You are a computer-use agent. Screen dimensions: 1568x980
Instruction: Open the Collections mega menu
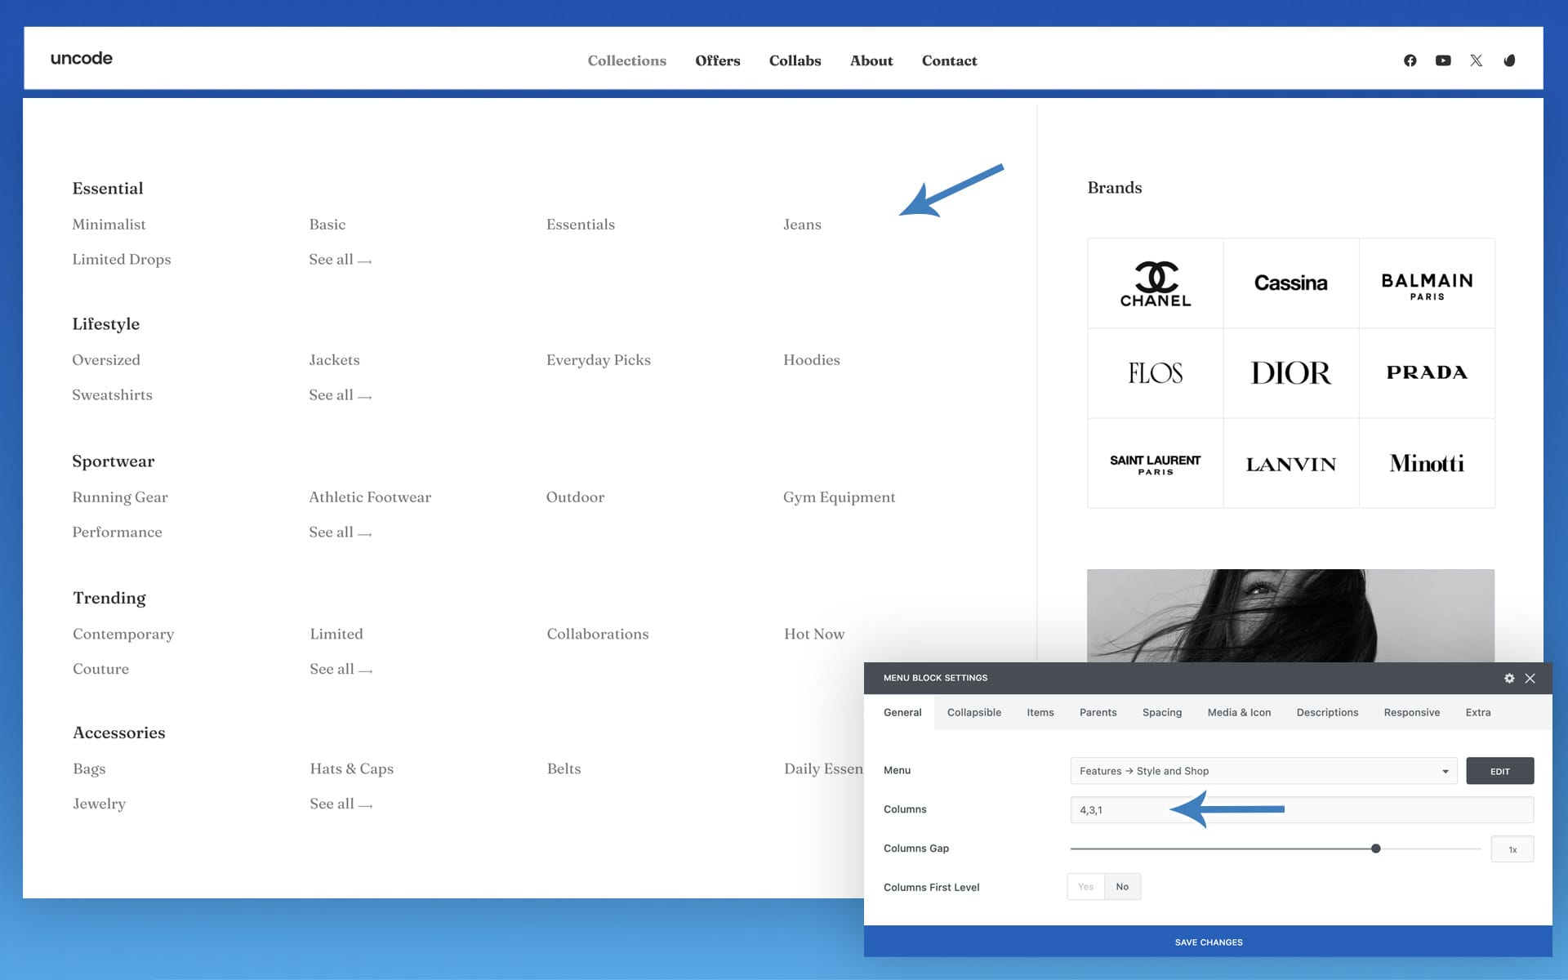pos(626,60)
